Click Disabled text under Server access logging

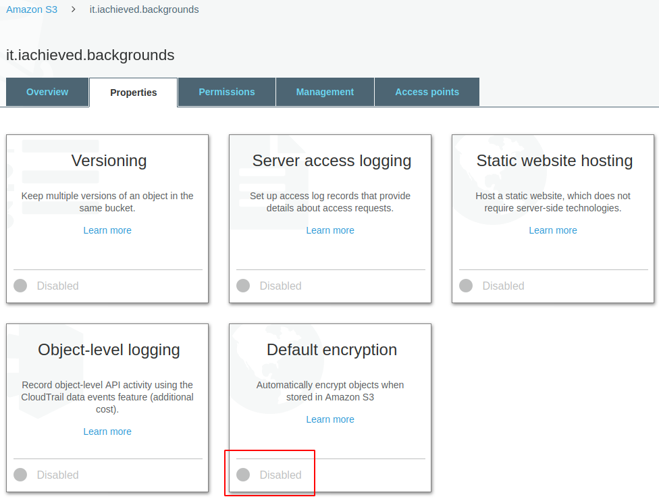(x=280, y=286)
